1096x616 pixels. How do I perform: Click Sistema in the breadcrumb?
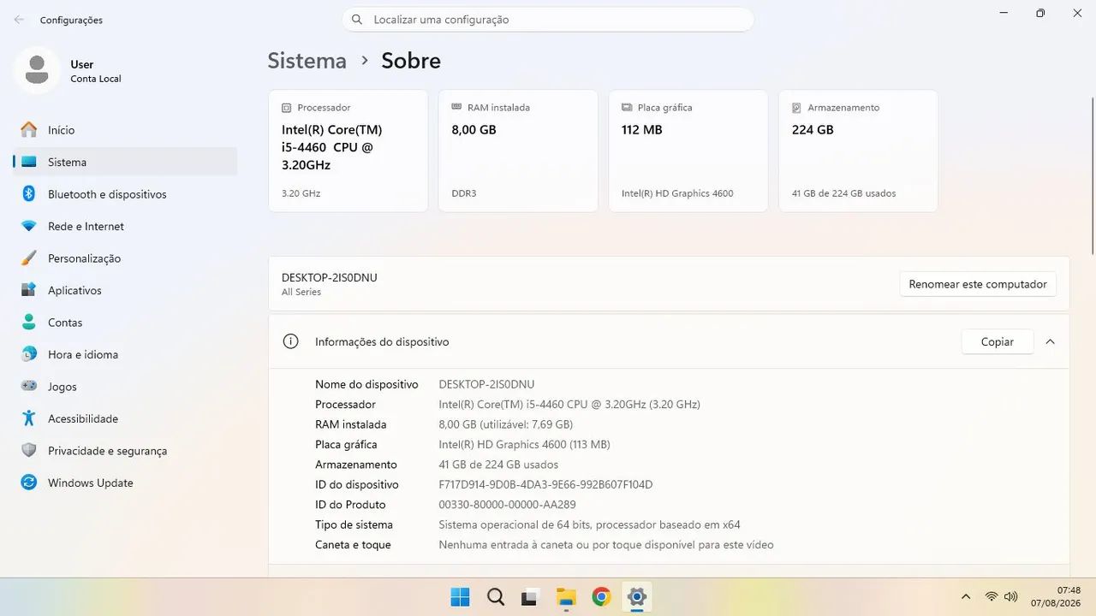[307, 61]
